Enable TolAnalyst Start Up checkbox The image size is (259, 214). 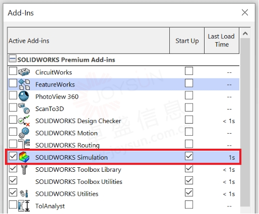point(189,204)
